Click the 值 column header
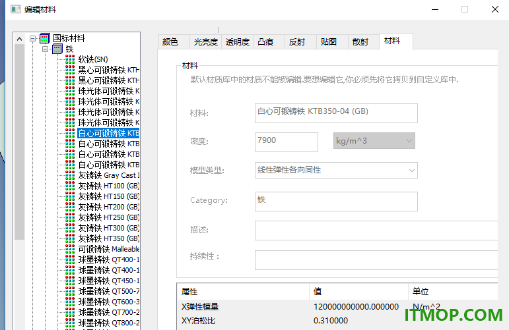Viewport: 509px width, 330px height. [358, 291]
